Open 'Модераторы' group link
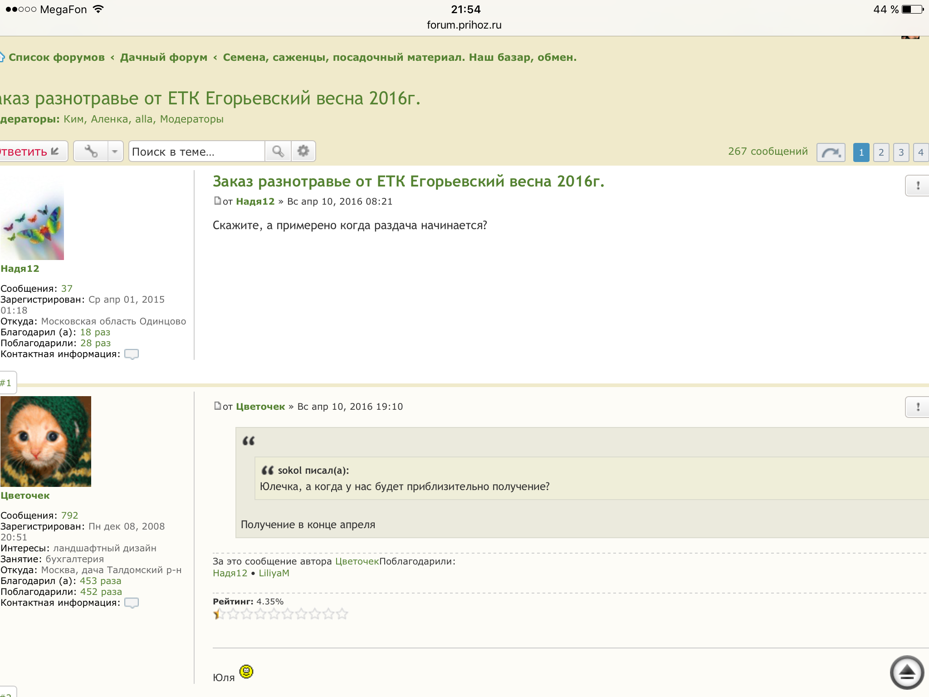 191,119
